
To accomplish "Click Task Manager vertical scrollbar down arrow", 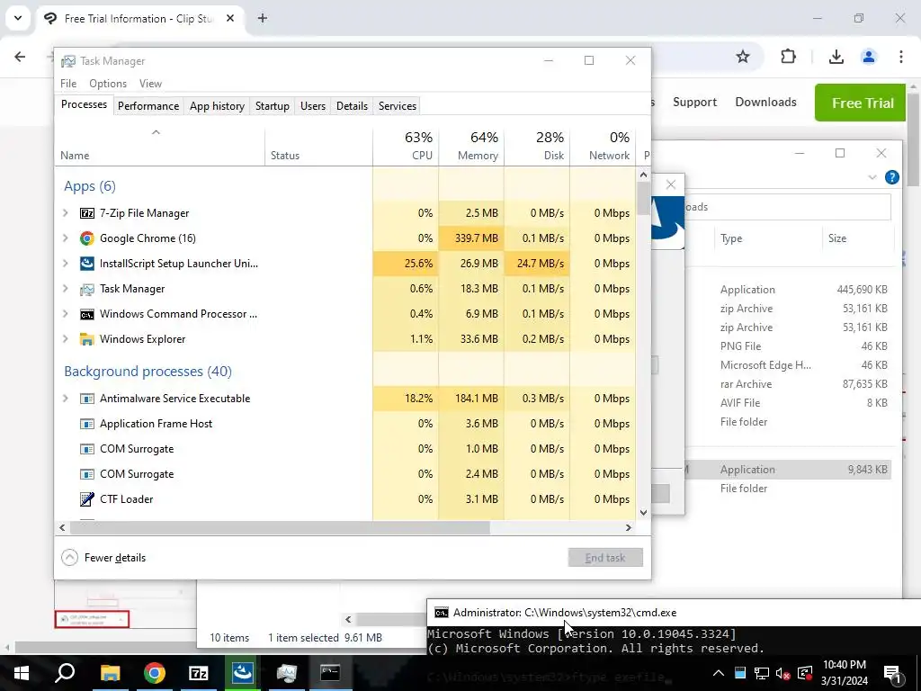I will [x=643, y=512].
